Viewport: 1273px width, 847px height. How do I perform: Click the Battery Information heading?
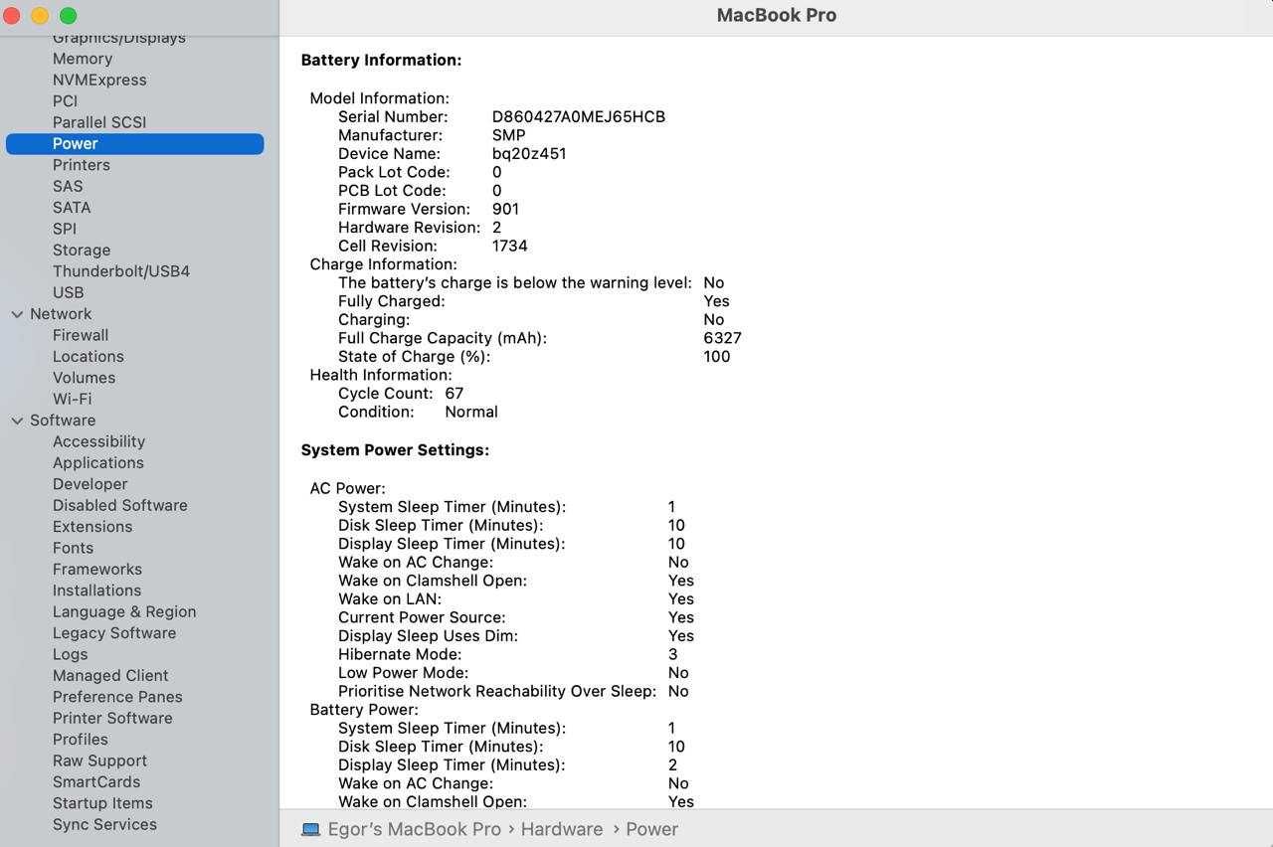click(x=381, y=61)
